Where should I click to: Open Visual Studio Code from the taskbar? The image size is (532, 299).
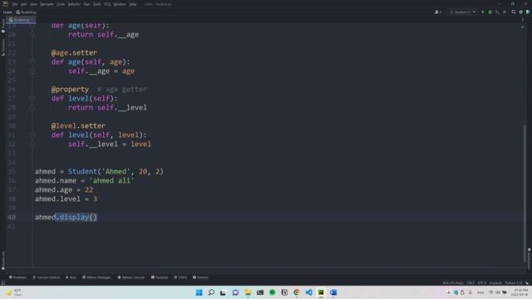point(308,292)
